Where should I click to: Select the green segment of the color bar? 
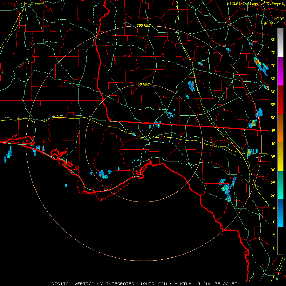tap(281, 185)
